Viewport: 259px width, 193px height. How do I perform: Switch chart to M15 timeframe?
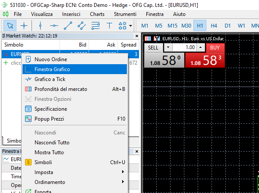click(172, 26)
